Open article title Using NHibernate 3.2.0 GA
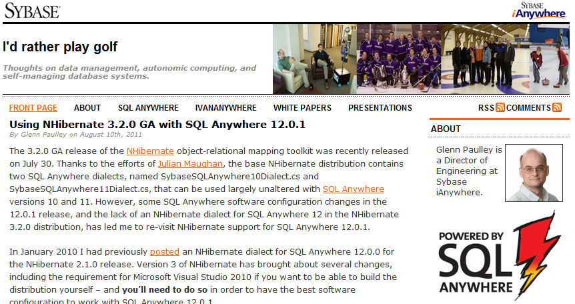The height and width of the screenshot is (304, 575). pyautogui.click(x=157, y=124)
